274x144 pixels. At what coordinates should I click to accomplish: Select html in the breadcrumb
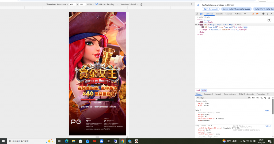[x=198, y=90]
